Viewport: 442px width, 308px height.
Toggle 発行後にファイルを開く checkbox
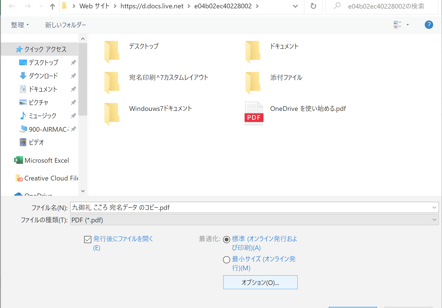[88, 239]
